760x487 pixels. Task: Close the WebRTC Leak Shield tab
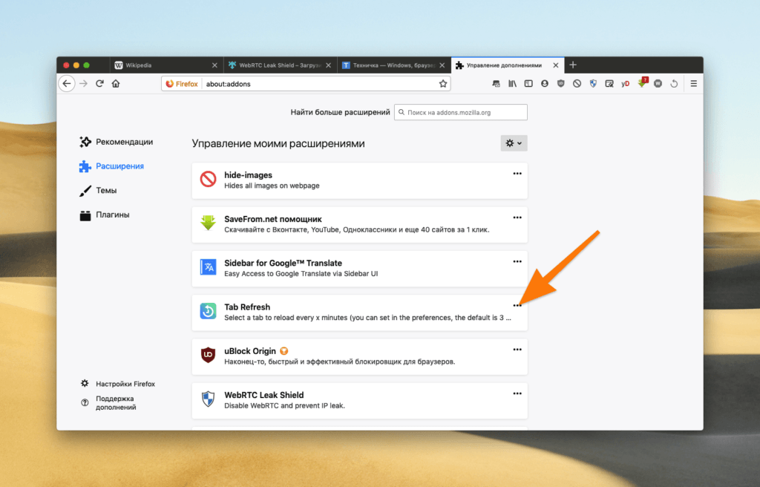328,65
